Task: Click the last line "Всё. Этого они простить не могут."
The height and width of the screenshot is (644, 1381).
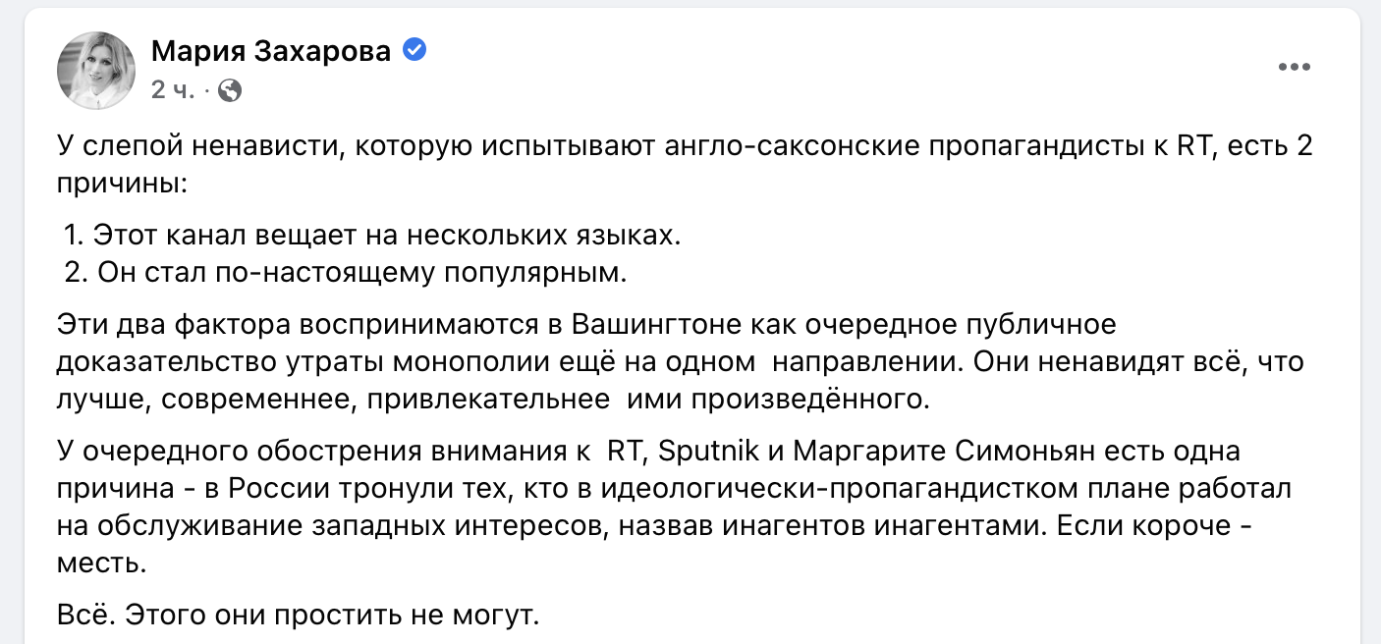Action: coord(299,617)
